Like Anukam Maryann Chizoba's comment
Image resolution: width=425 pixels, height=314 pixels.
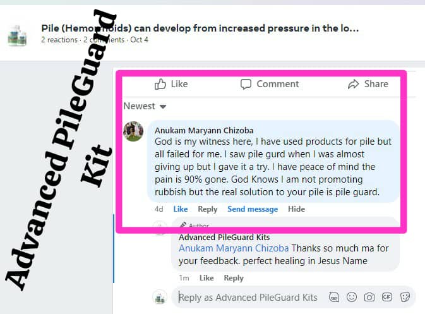point(181,209)
